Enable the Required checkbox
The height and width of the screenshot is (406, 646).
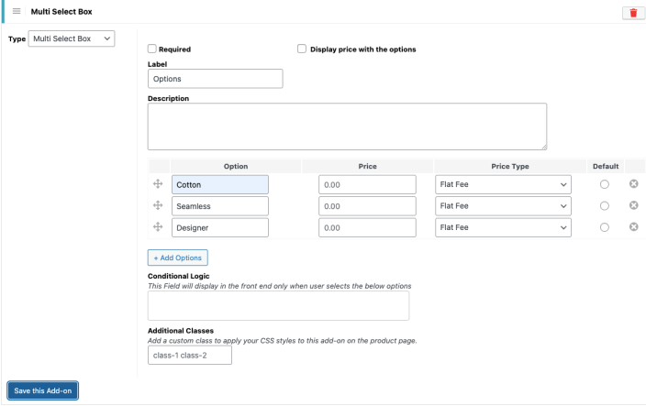152,49
